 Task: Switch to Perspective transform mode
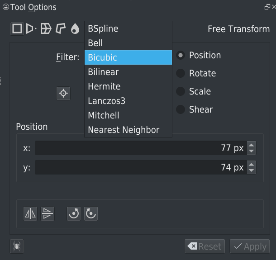coord(31,29)
